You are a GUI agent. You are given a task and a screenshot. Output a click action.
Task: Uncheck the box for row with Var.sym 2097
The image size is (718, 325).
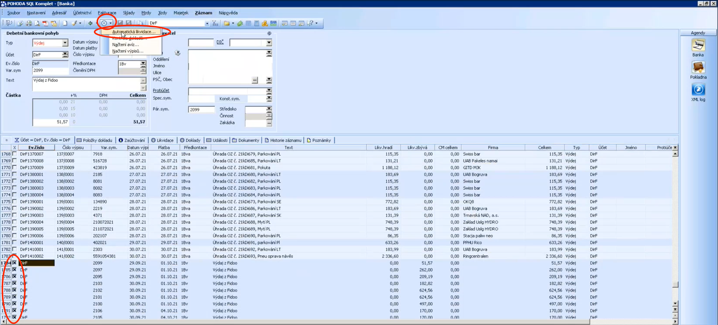(14, 269)
